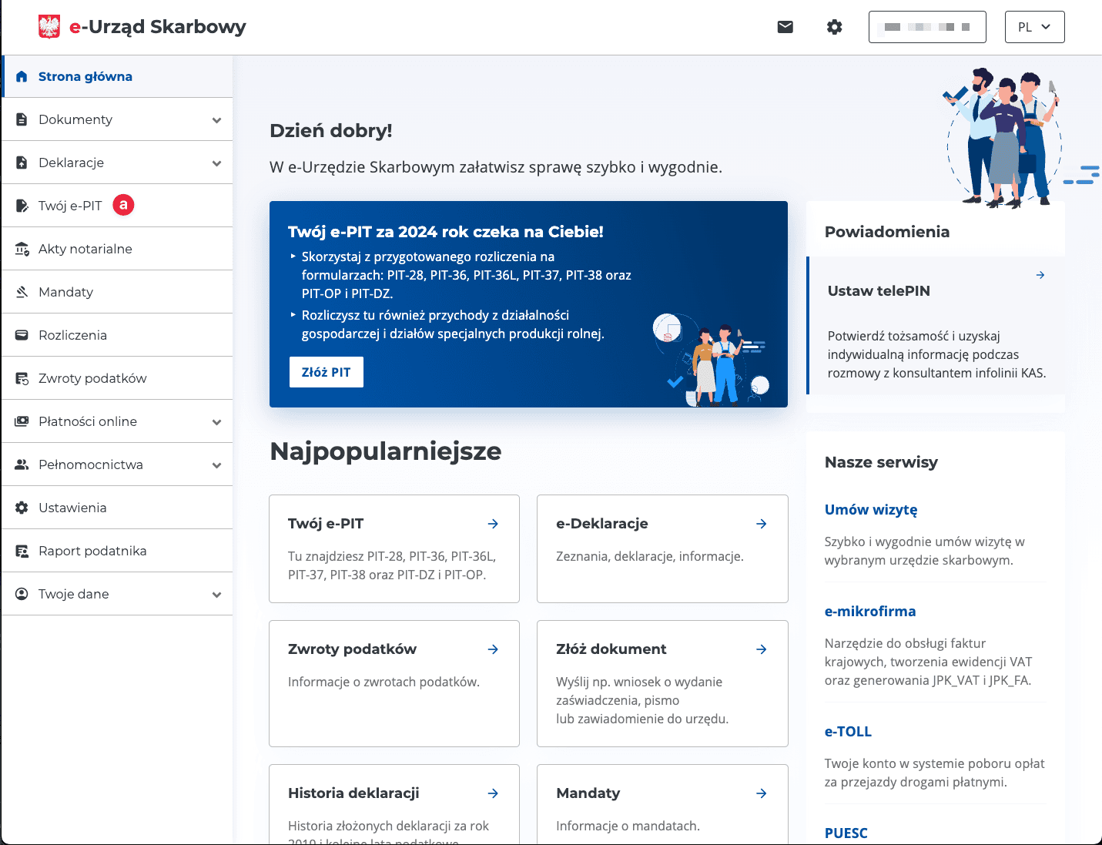Click the Rozliczenia card icon in sidebar

pos(22,335)
